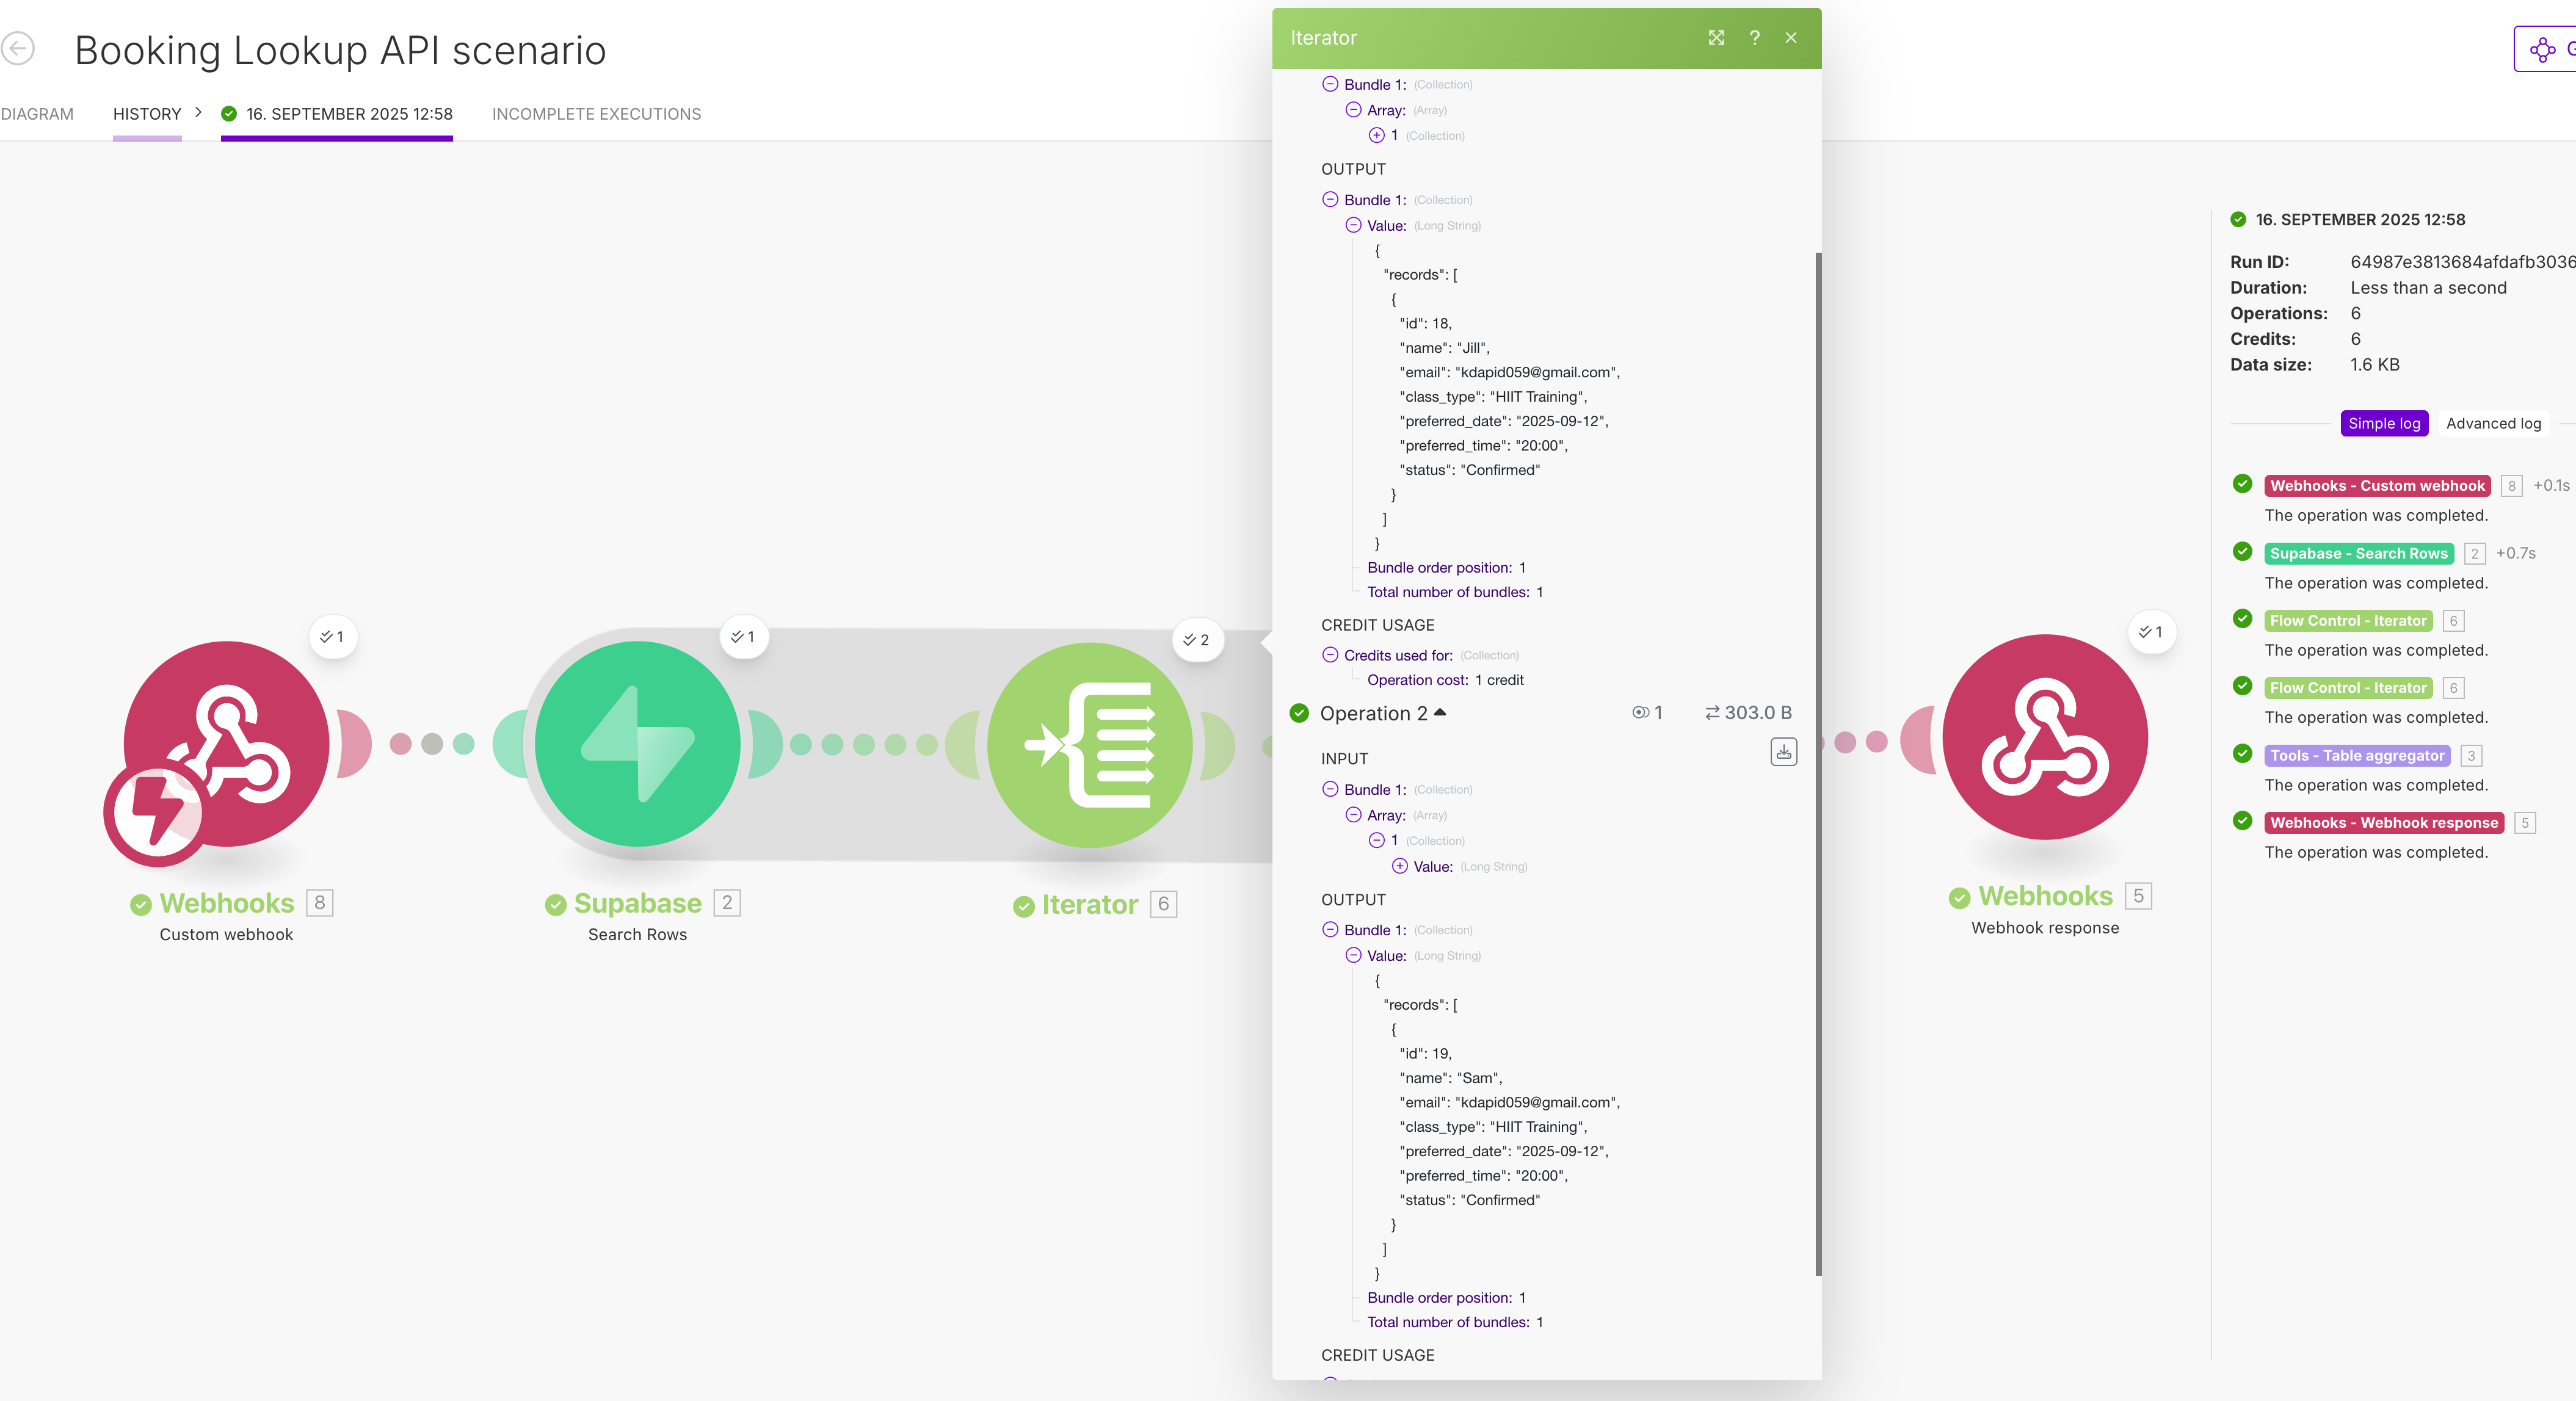Screen dimensions: 2576x1401
Task: Click the Iterator panel vertical scrollbar
Action: (1818, 763)
